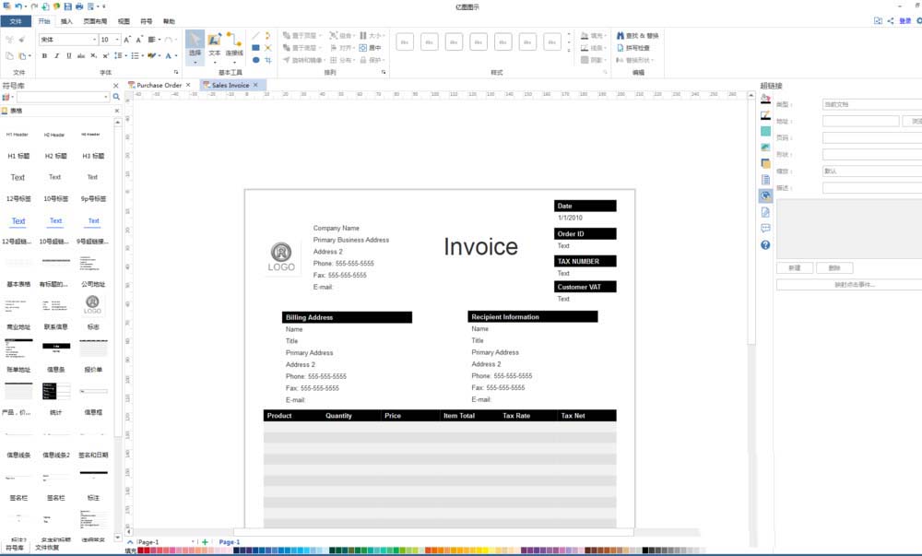Select the LOGO 标志 symbol thumbnail
Screen dimensions: 922x556
point(92,304)
